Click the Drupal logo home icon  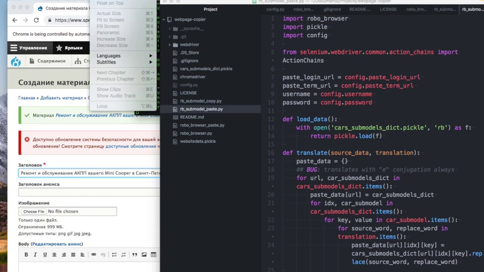coord(16,61)
